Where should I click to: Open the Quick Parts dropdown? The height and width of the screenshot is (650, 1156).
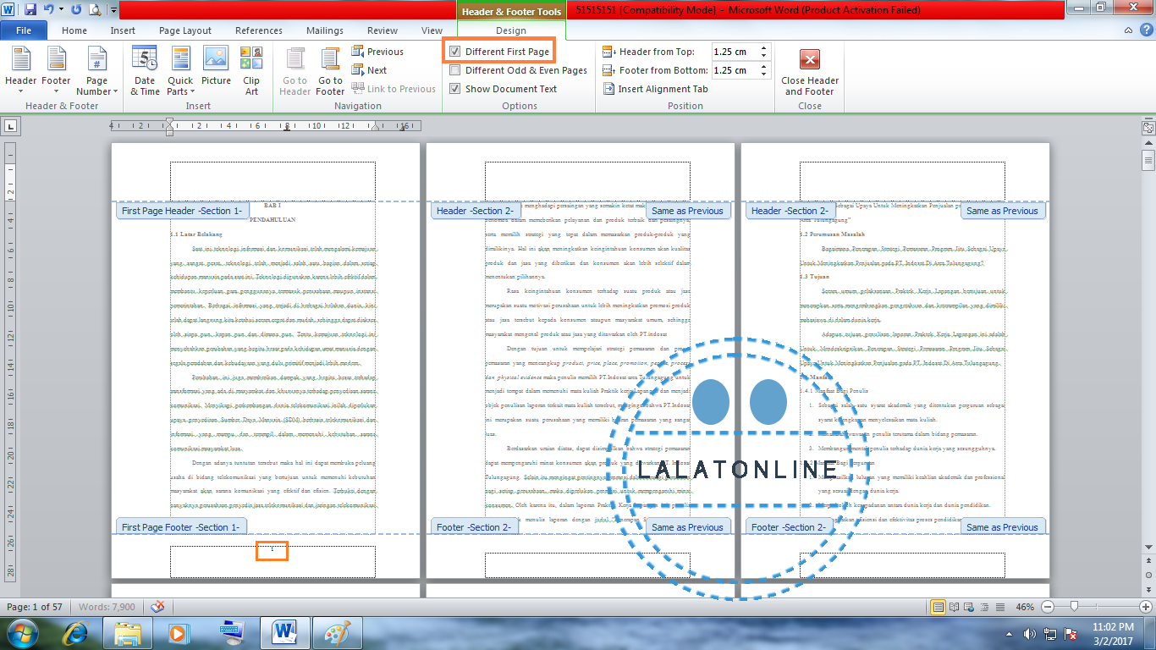180,71
